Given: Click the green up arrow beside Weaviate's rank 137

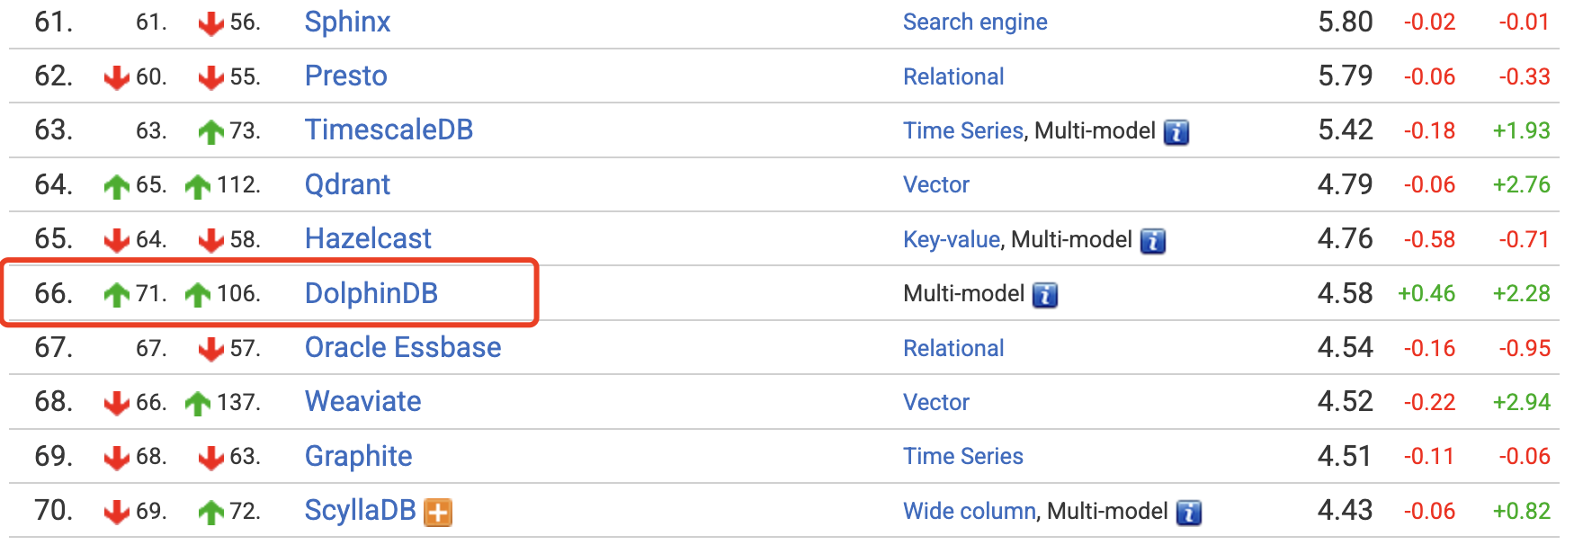Looking at the screenshot, I should tap(197, 403).
